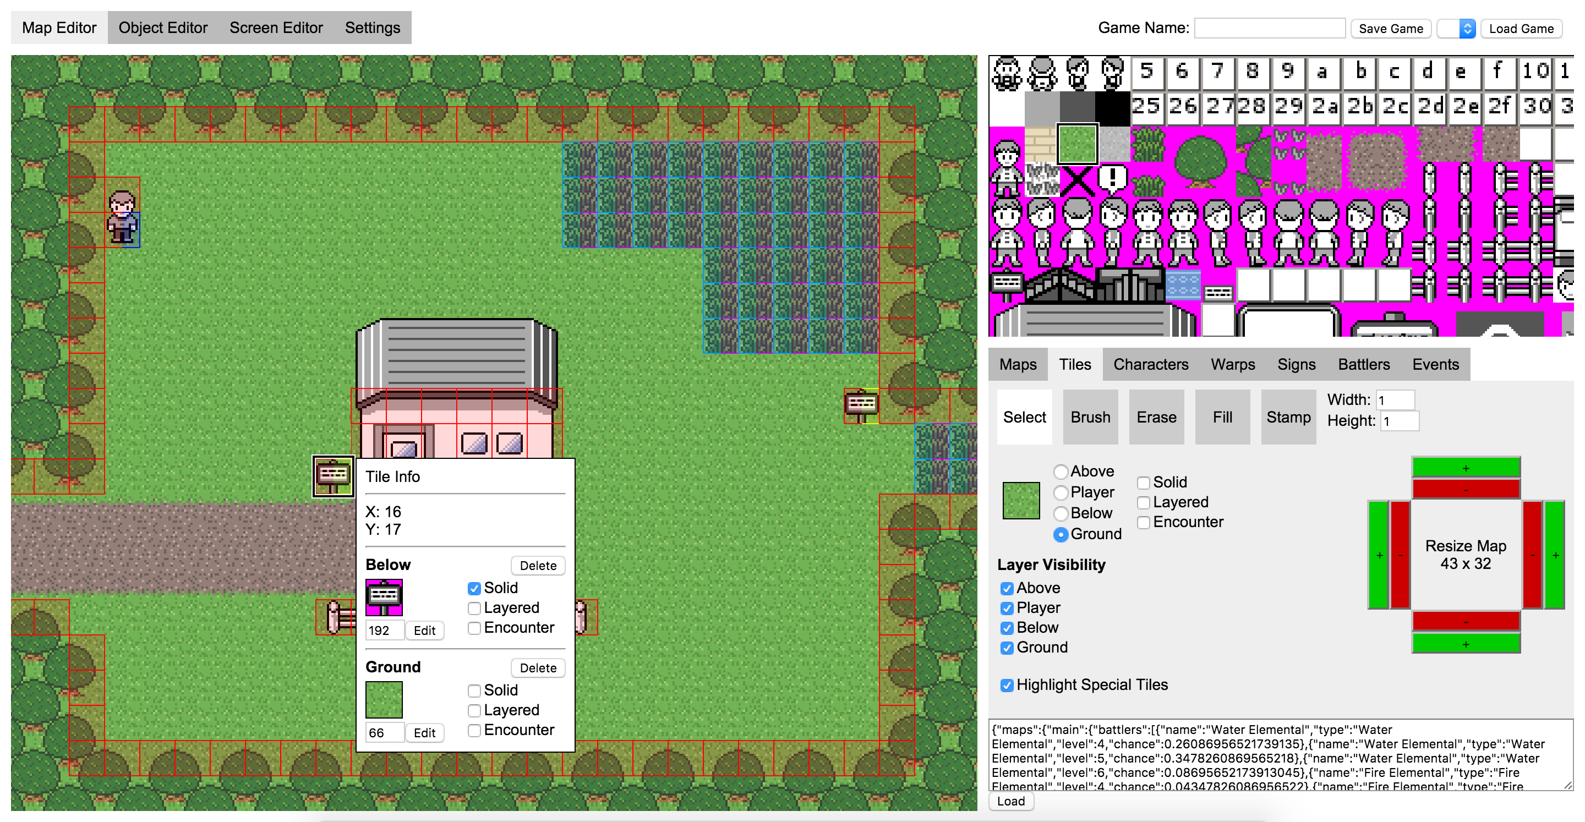Select the blue water tile in the tileset
The width and height of the screenshot is (1585, 822).
pos(1183,286)
